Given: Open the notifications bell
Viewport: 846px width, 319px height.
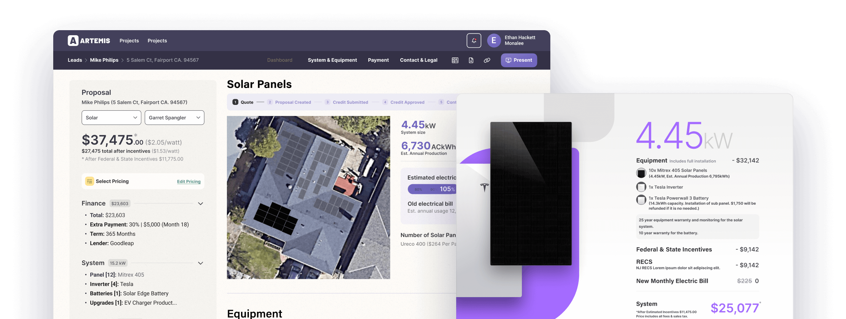Looking at the screenshot, I should coord(474,41).
